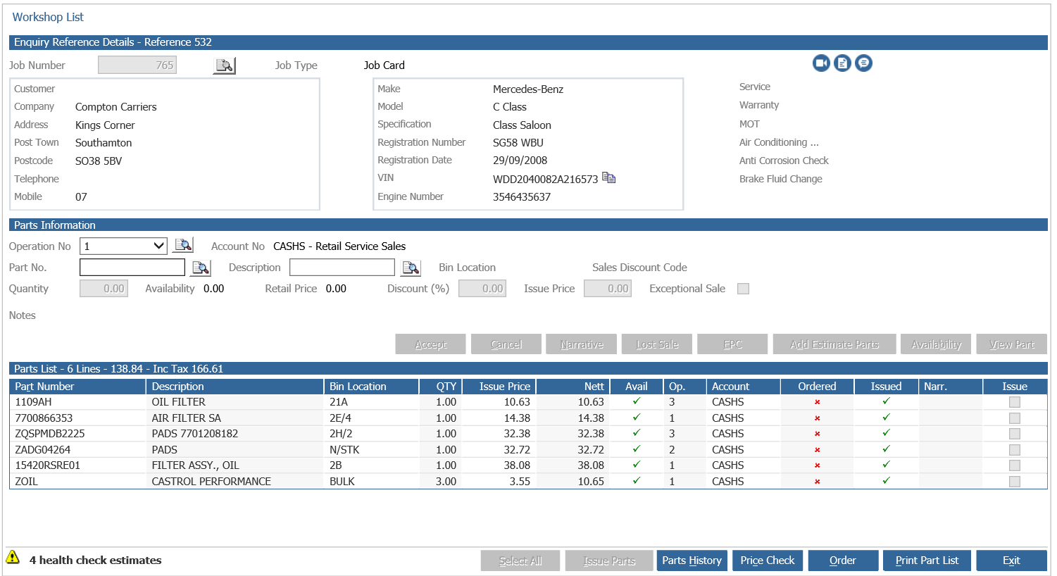The height and width of the screenshot is (576, 1057).
Task: Open the Description search icon
Action: [411, 268]
